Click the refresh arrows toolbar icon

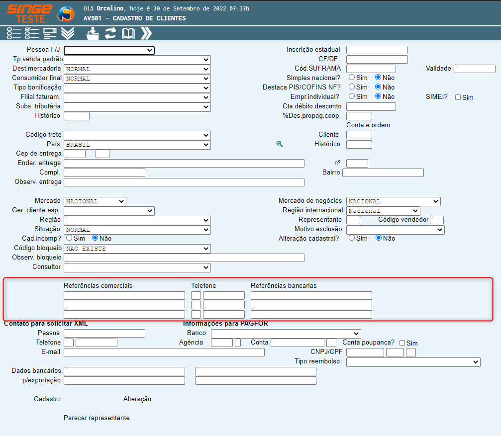click(110, 33)
